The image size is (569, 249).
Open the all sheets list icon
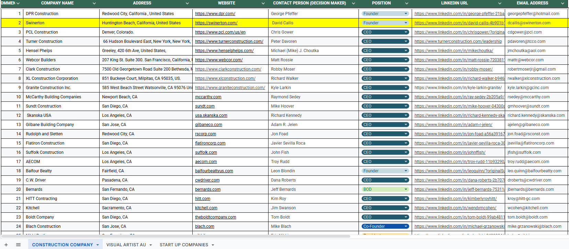point(19,245)
